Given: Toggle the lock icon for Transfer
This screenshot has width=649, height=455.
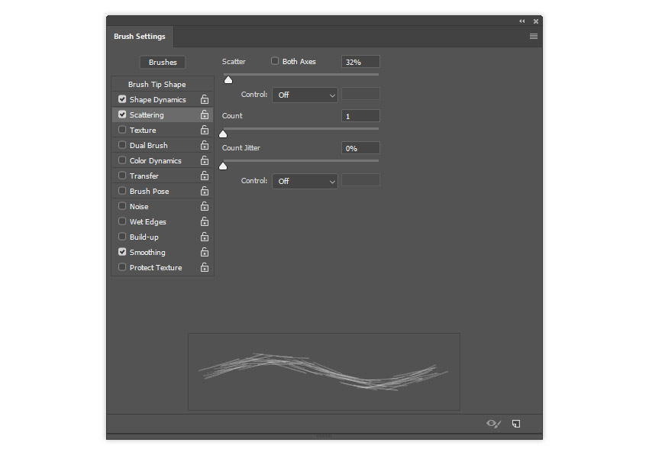Looking at the screenshot, I should pyautogui.click(x=205, y=176).
